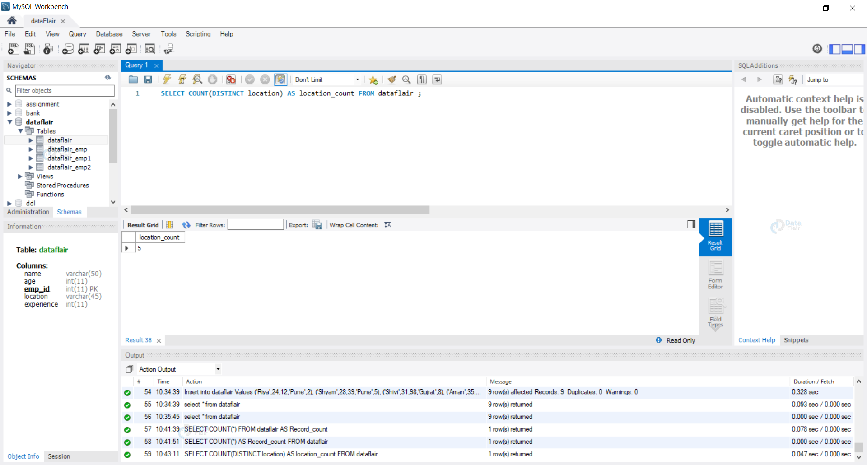Viewport: 867px width, 465px height.
Task: Refresh the result grid data
Action: pyautogui.click(x=186, y=225)
